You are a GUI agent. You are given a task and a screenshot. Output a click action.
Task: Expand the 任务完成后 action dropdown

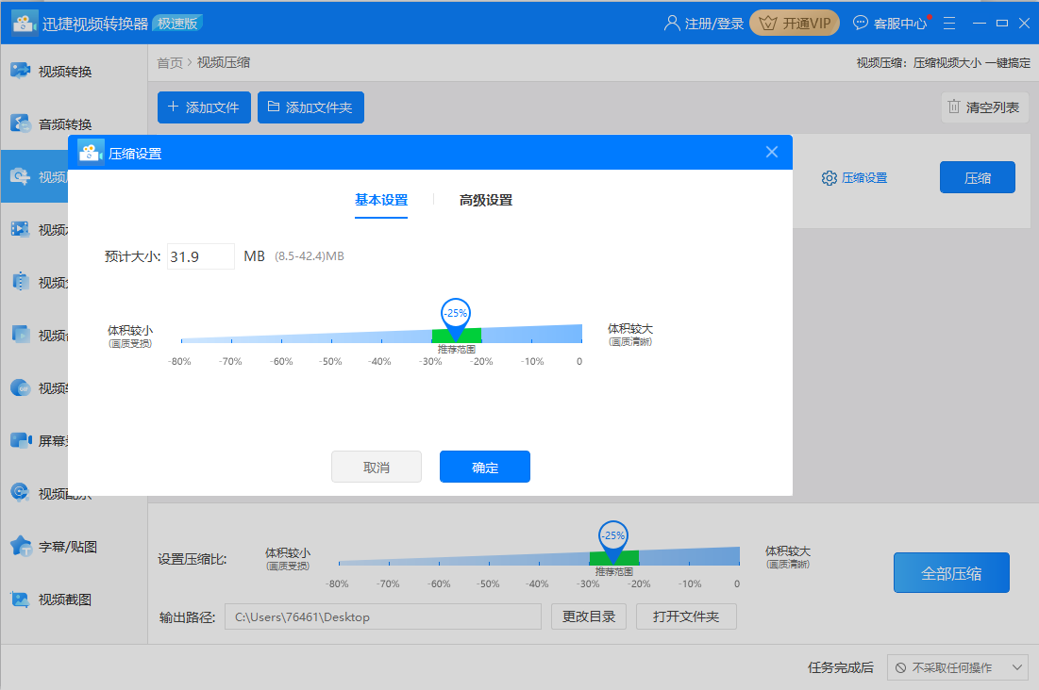pos(957,666)
